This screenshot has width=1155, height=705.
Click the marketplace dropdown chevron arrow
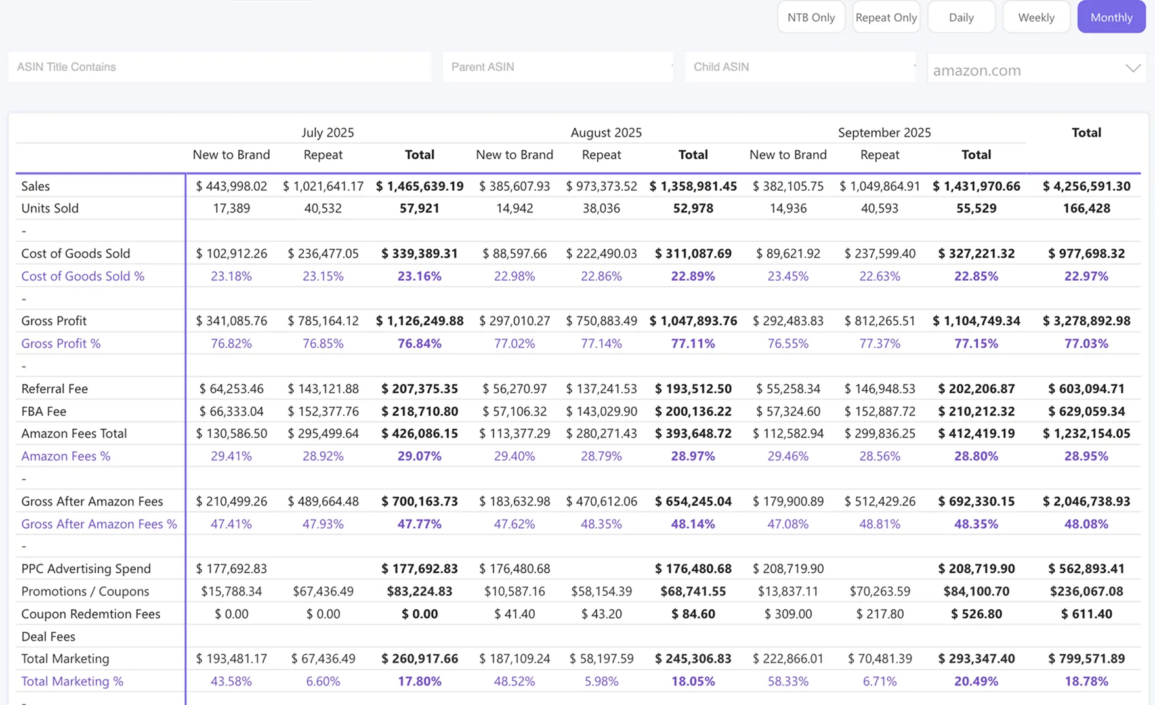(x=1133, y=68)
